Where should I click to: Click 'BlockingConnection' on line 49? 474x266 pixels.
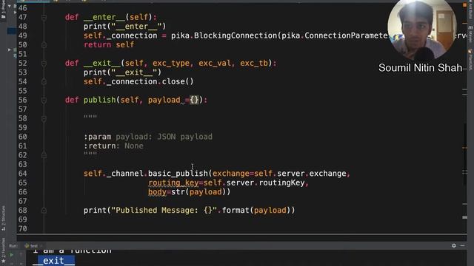click(236, 35)
